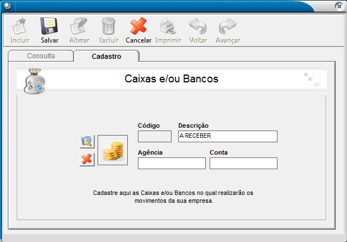Click the Excluir trash icon
Screen dimensions: 347x242
tap(108, 30)
